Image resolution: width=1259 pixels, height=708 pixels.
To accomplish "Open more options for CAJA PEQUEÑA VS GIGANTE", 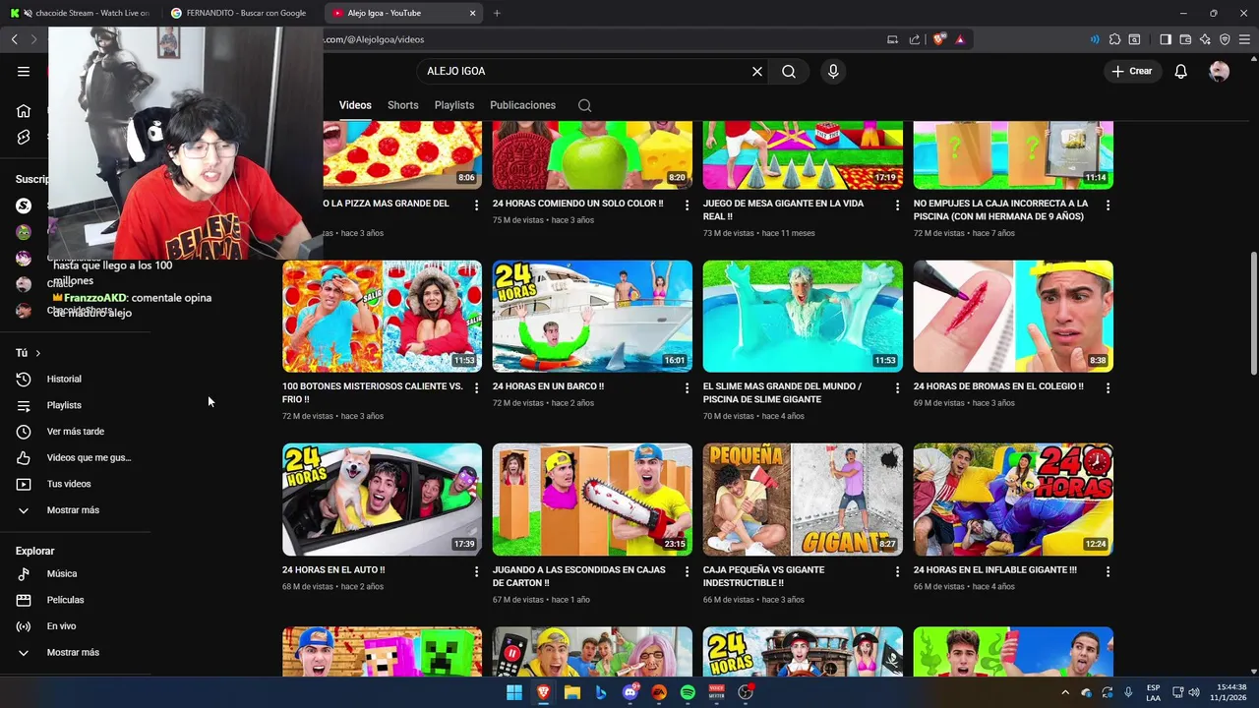I will [x=897, y=571].
